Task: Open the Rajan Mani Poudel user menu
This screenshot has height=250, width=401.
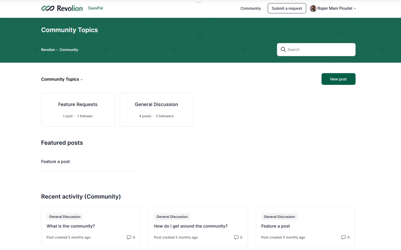Action: coord(335,8)
